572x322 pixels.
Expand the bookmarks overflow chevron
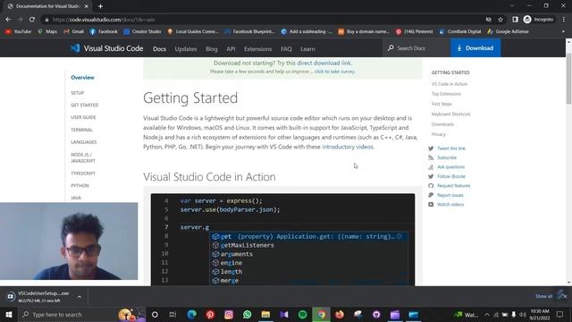click(563, 32)
